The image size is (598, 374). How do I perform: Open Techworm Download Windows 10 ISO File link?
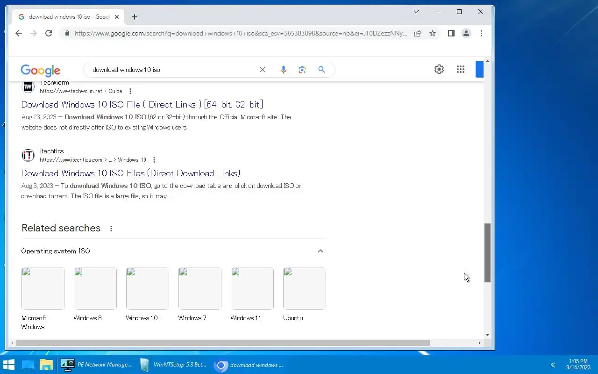click(x=142, y=104)
